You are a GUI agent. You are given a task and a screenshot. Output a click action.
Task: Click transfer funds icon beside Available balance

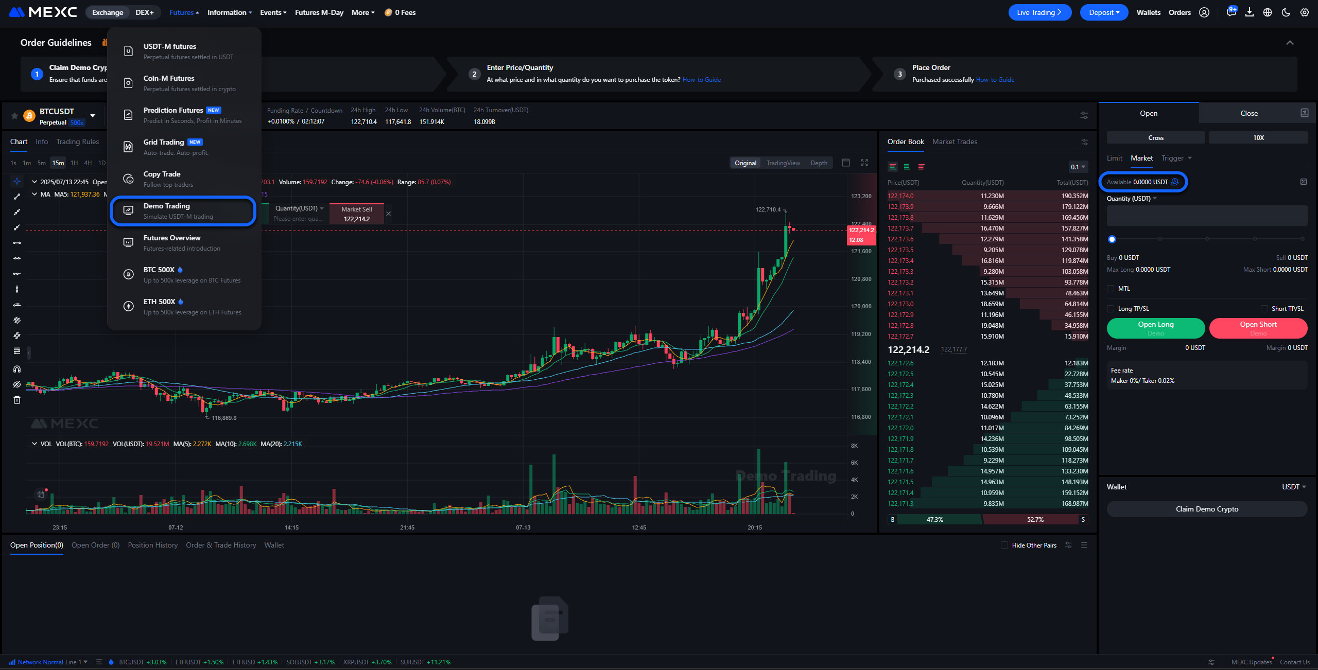(1175, 182)
